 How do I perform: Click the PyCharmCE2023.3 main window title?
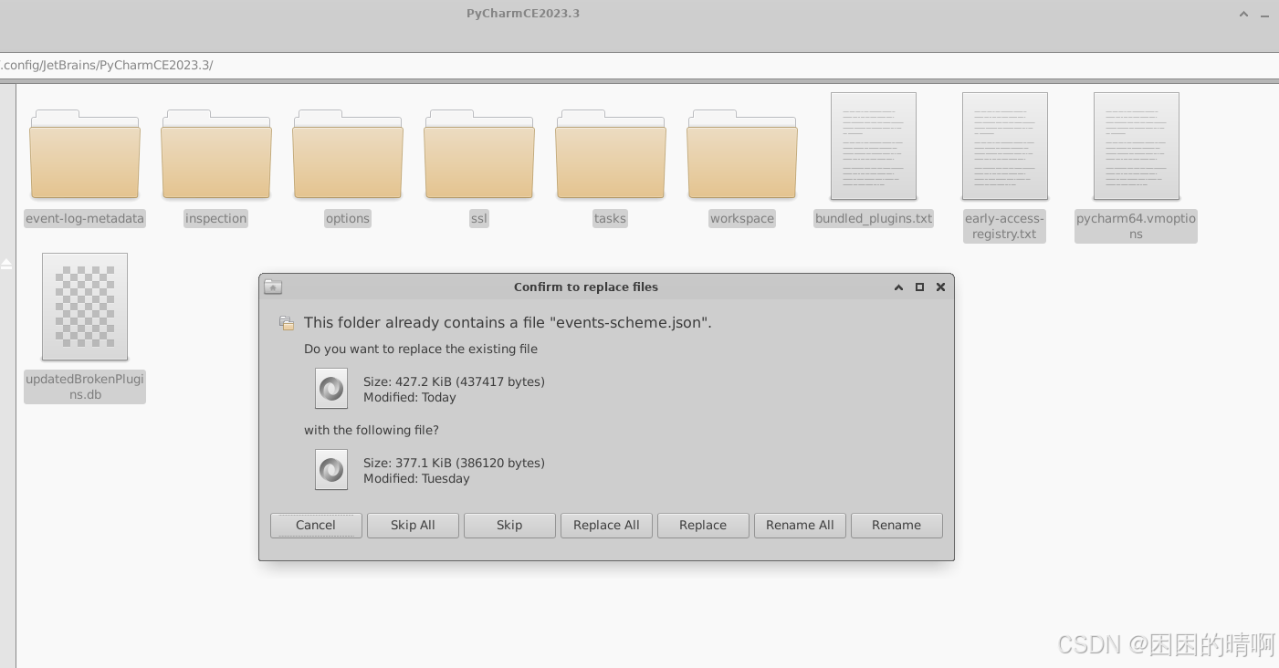pos(523,13)
